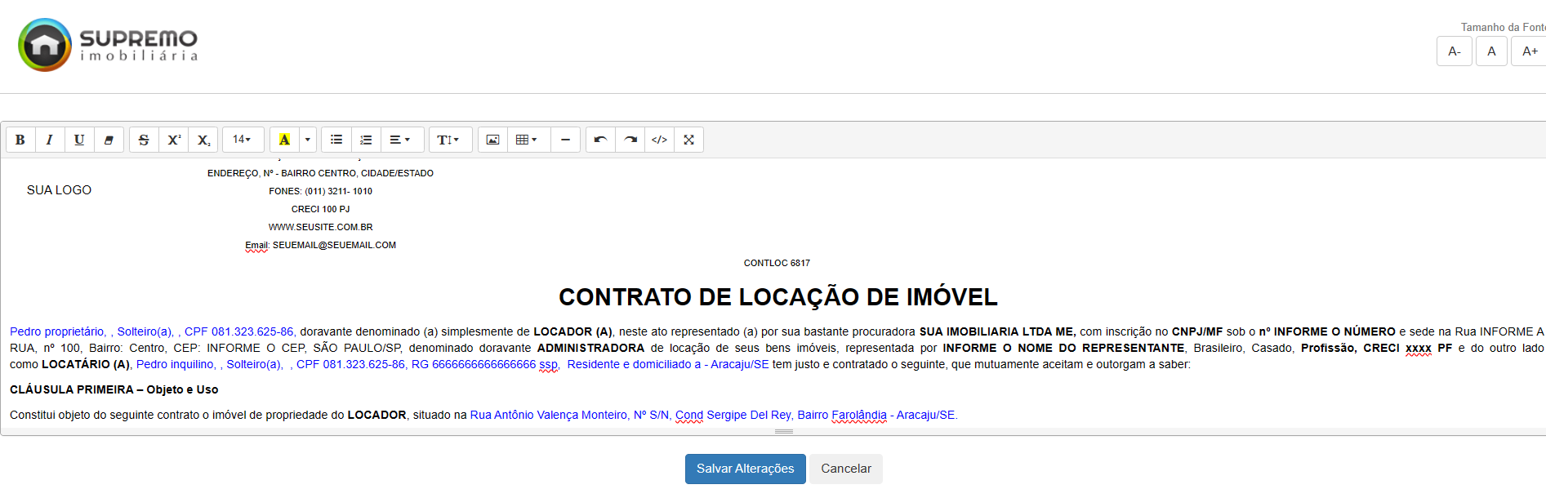1546x498 pixels.
Task: Open the paragraph alignment dropdown
Action: (400, 140)
